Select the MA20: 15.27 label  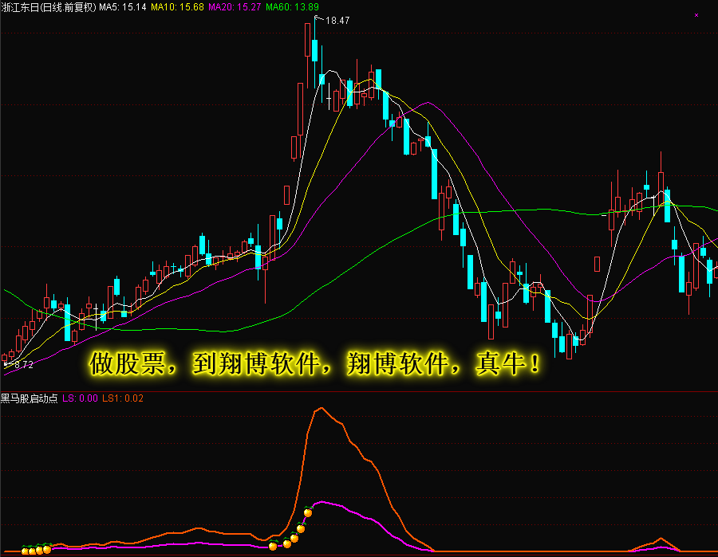point(235,7)
